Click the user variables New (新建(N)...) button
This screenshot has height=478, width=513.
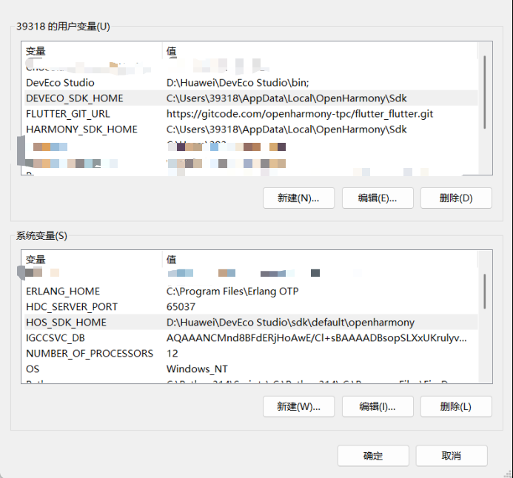pyautogui.click(x=298, y=198)
